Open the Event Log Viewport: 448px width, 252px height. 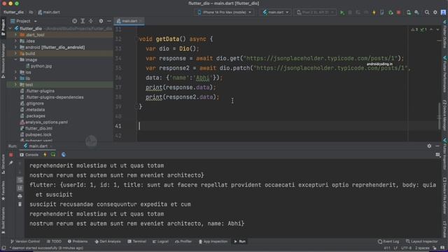[388, 241]
